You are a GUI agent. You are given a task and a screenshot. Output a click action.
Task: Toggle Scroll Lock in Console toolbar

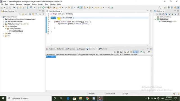(x=128, y=52)
